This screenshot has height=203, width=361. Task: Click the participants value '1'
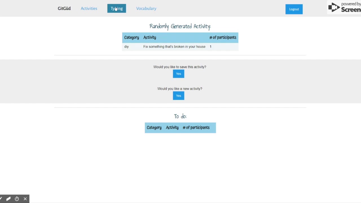(210, 47)
